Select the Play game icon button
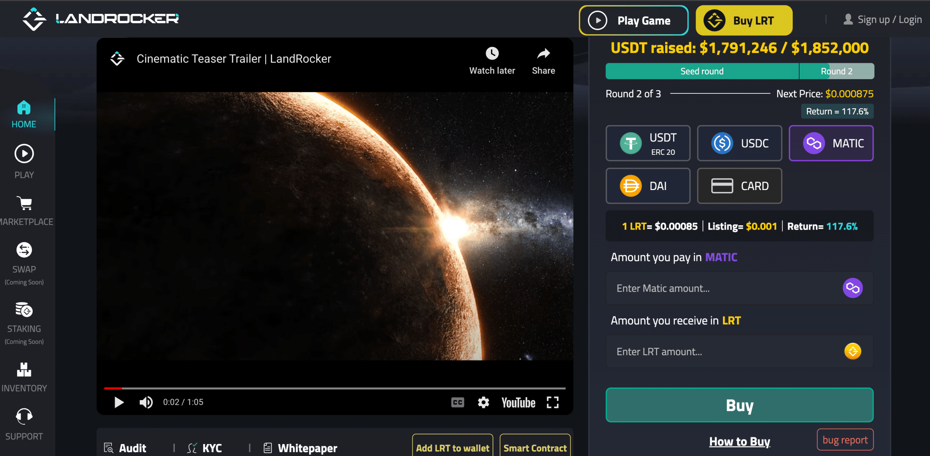This screenshot has height=456, width=930. point(596,21)
